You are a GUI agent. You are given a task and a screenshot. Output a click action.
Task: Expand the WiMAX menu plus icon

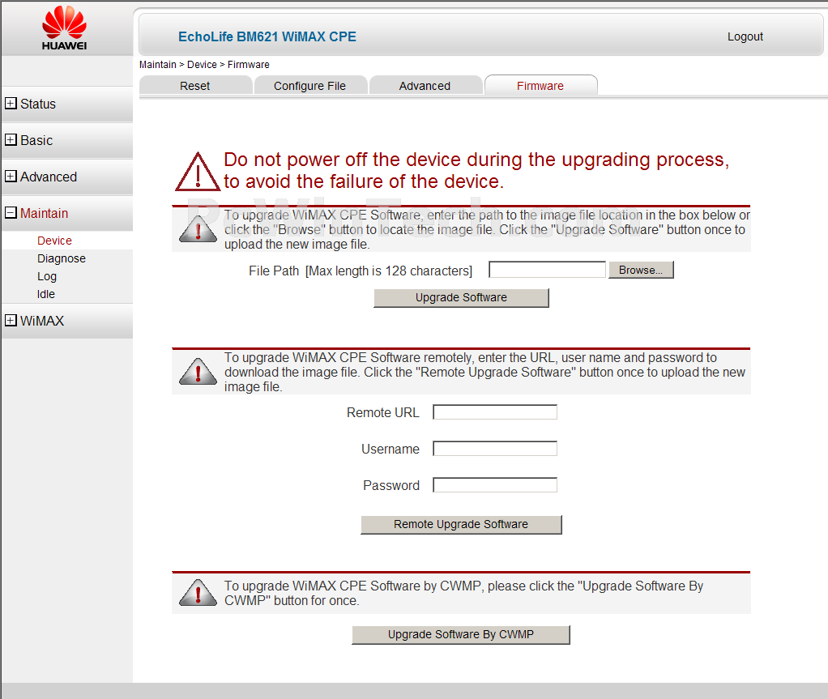tap(11, 321)
